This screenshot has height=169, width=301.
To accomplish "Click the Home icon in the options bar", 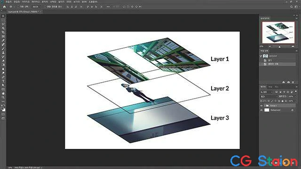I will pos(4,7).
